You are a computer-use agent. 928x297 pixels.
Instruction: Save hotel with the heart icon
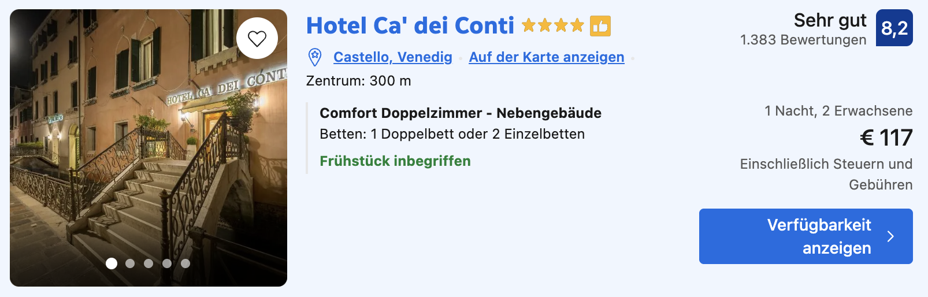[x=257, y=38]
